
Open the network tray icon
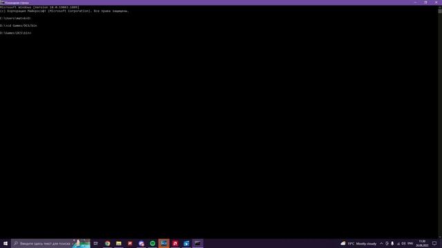(398, 243)
